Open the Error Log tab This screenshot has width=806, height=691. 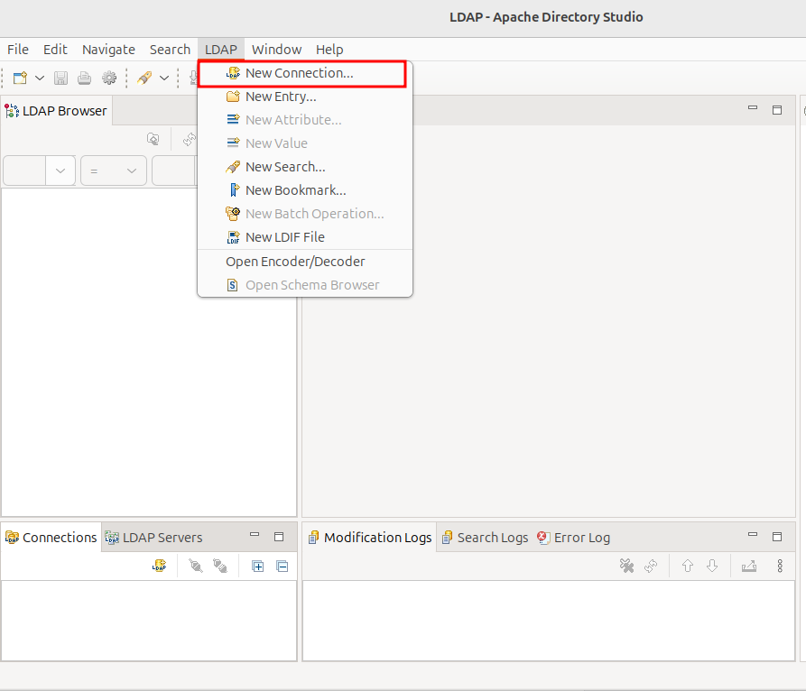pyautogui.click(x=573, y=538)
